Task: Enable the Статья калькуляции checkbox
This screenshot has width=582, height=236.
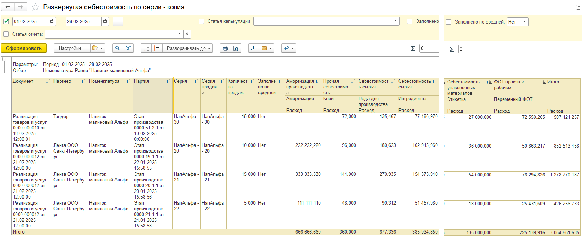Action: point(201,21)
